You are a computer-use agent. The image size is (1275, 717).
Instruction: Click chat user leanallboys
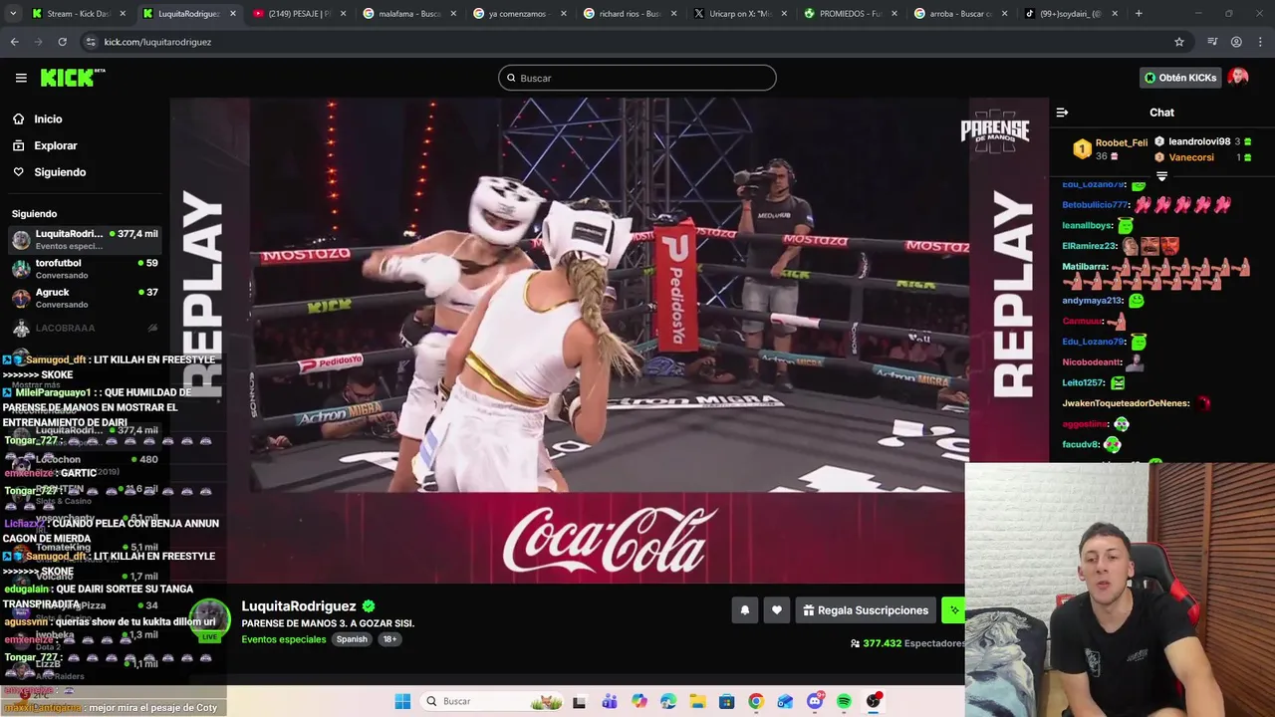click(1087, 226)
